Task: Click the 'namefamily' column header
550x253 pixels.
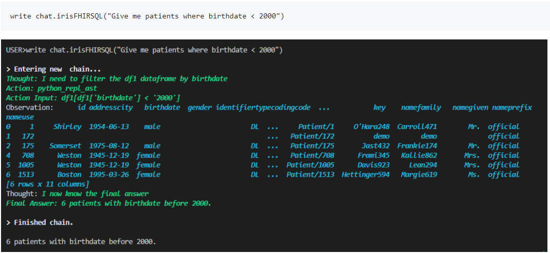Action: coord(421,108)
